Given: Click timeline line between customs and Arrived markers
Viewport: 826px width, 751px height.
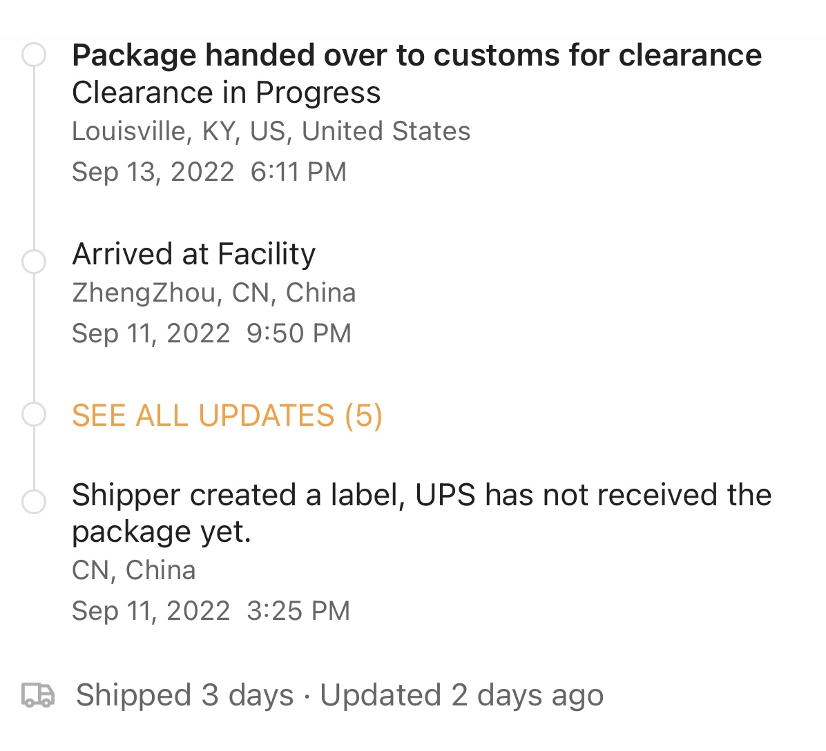Looking at the screenshot, I should point(34,159).
